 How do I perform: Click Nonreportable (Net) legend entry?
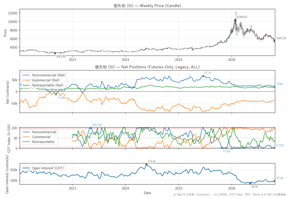43,85
